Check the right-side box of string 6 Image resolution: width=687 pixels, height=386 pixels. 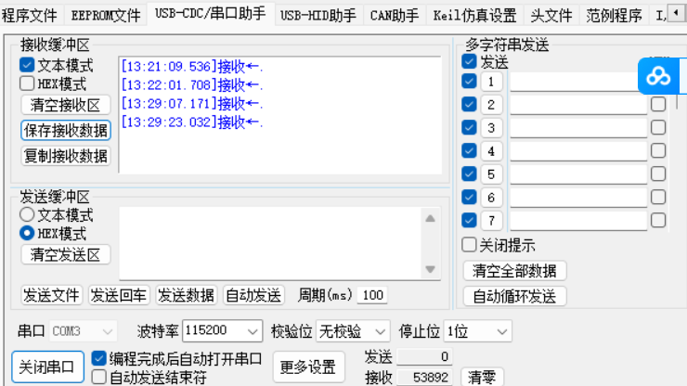pos(658,197)
